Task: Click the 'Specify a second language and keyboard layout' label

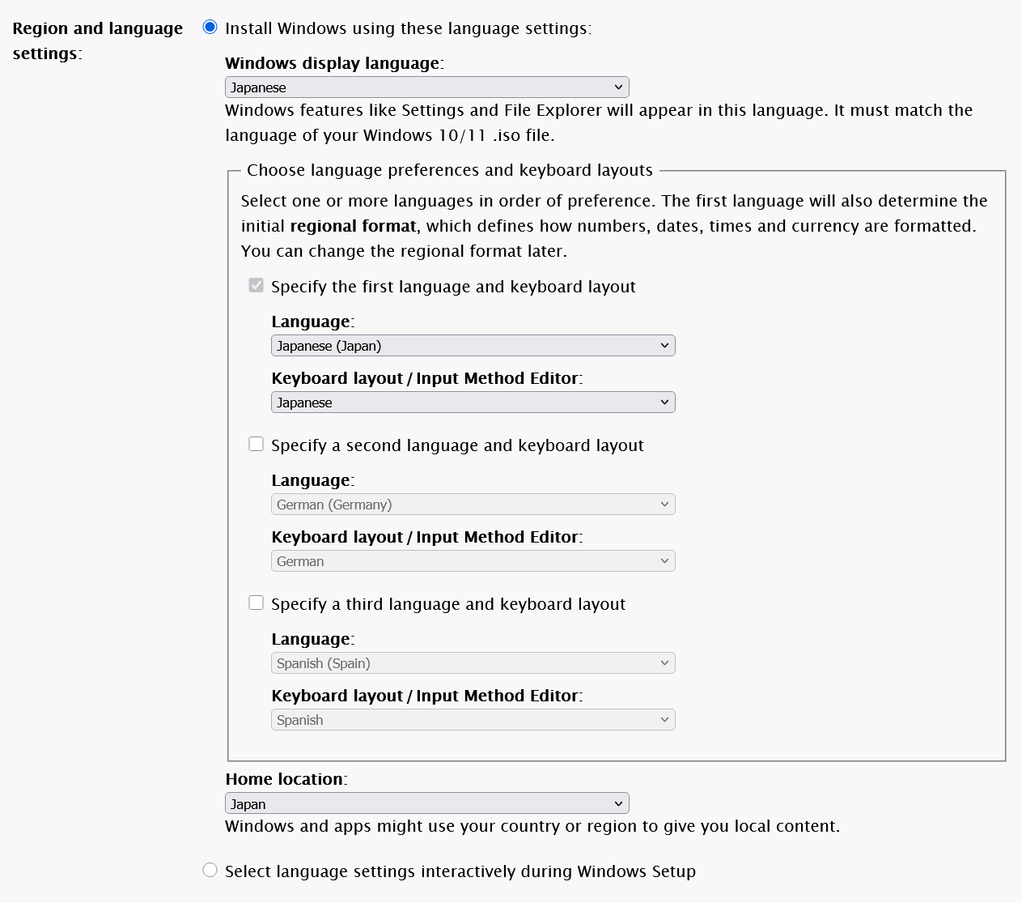Action: click(x=457, y=445)
